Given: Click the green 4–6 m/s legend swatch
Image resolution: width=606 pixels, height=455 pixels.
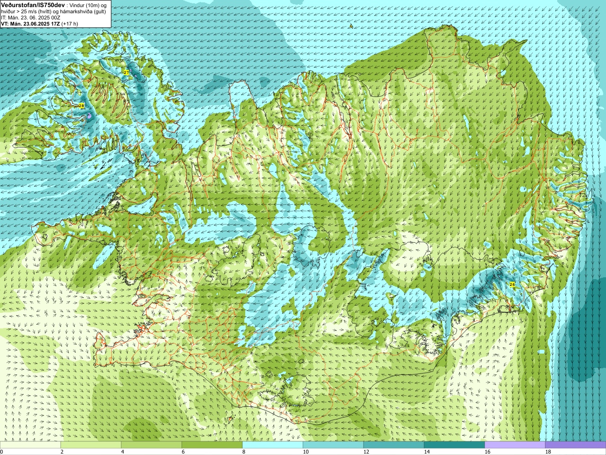Looking at the screenshot, I should (x=151, y=445).
